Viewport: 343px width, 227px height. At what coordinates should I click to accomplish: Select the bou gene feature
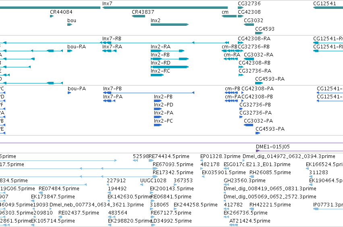(x=70, y=25)
